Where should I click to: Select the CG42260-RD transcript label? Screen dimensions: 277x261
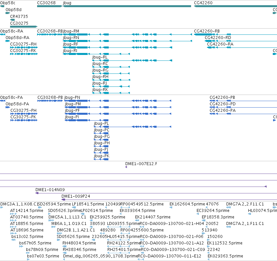[218, 38]
